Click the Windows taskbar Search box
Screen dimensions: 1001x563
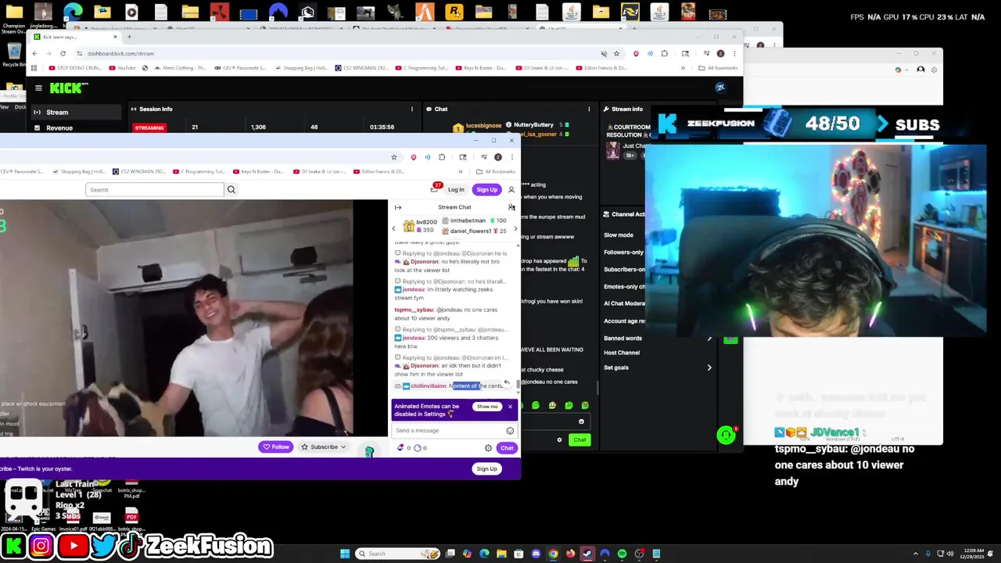(397, 554)
